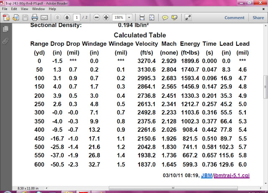This screenshot has height=193, width=268.
Task: Follow the JBM link
Action: [206, 175]
